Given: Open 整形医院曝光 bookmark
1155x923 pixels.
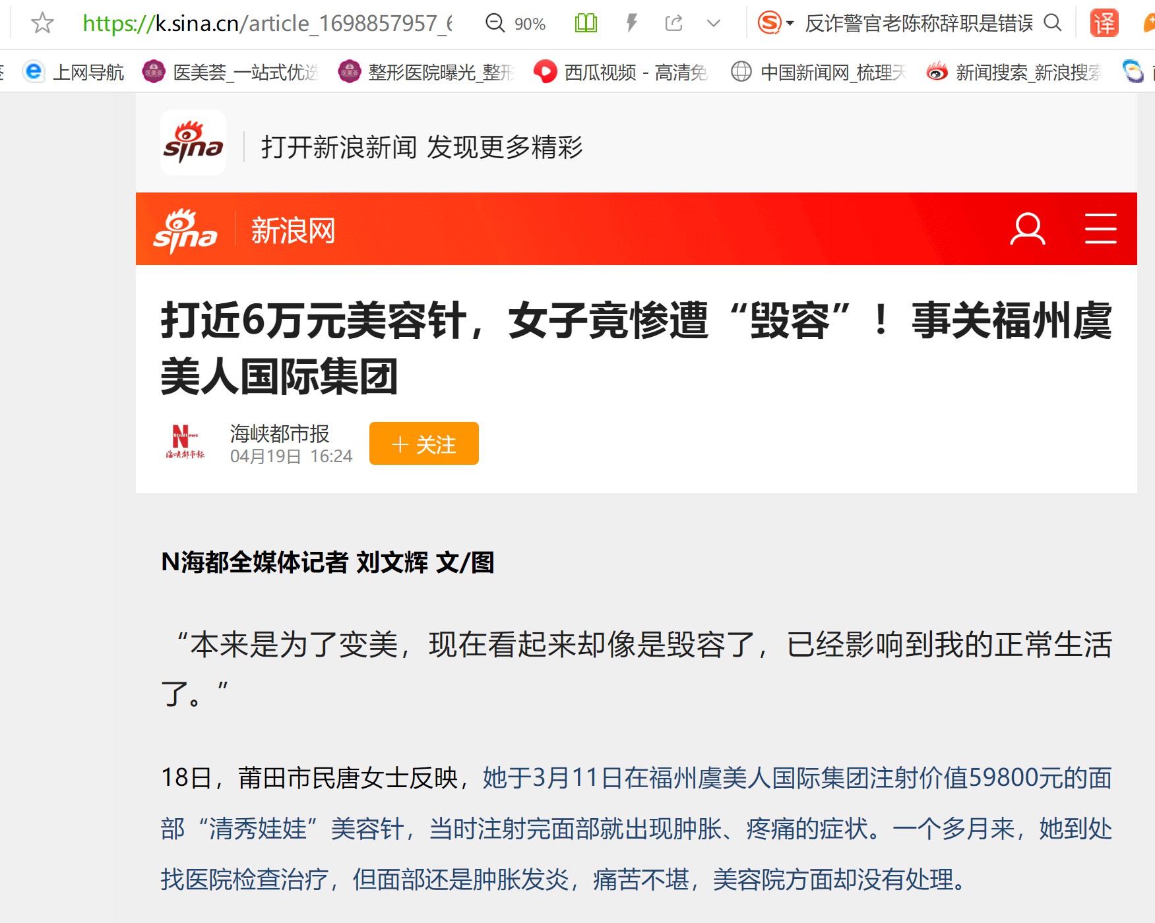Looking at the screenshot, I should (426, 72).
